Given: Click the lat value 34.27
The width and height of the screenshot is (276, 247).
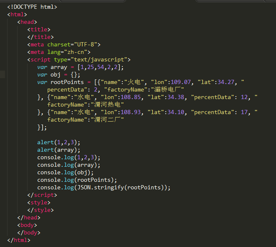Looking at the screenshot, I should (x=226, y=82).
